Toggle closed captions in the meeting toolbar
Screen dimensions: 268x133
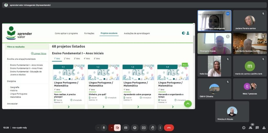pos(126,128)
